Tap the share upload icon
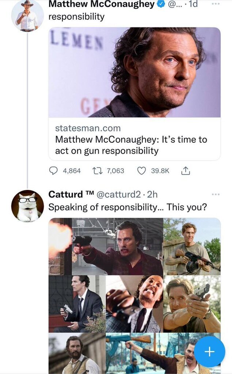 (185, 171)
